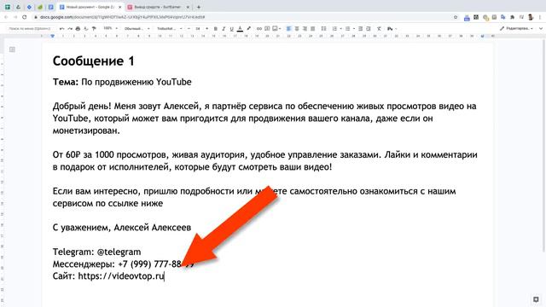Click the Add comment icon
The image size is (546, 307).
[267, 28]
